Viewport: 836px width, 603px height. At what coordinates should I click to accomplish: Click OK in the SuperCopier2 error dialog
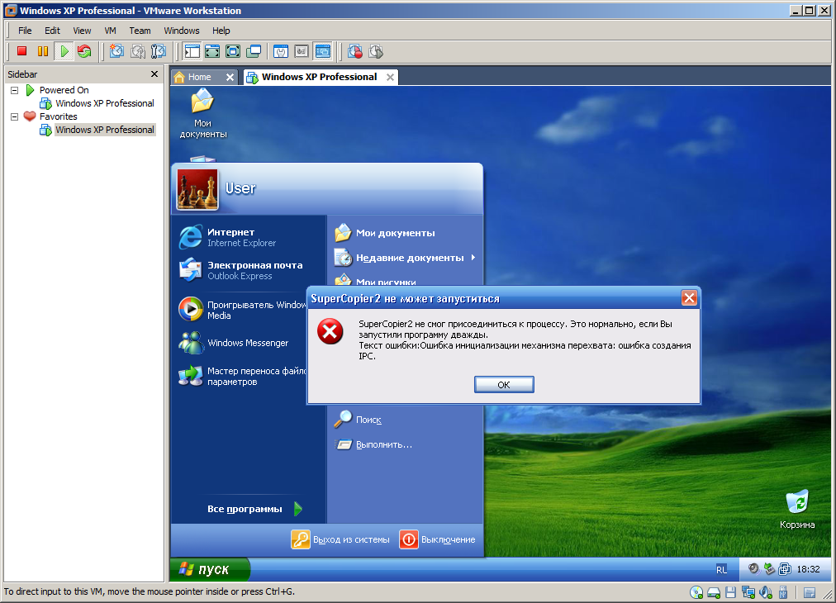tap(504, 384)
